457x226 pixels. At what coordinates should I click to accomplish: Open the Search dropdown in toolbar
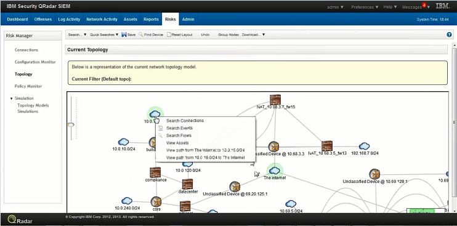coord(77,34)
